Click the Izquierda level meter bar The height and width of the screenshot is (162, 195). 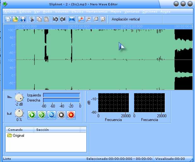click(x=61, y=95)
